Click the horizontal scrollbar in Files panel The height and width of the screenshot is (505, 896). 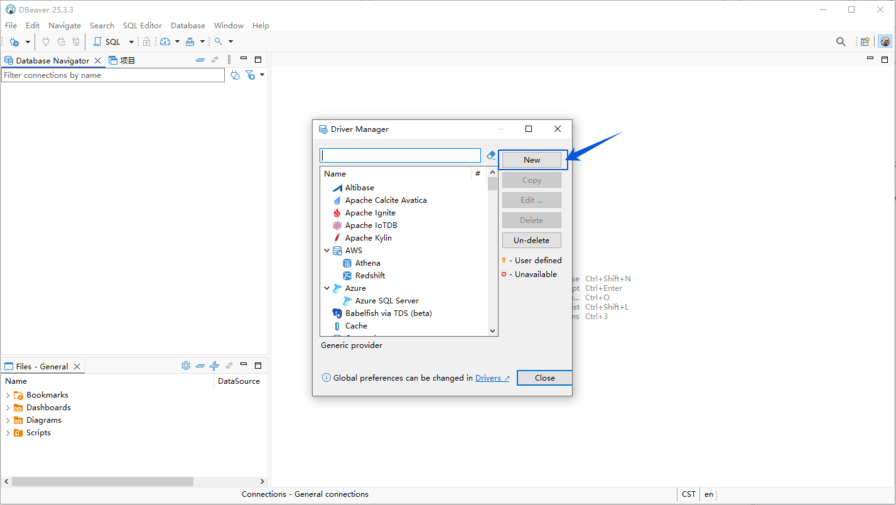tap(102, 482)
